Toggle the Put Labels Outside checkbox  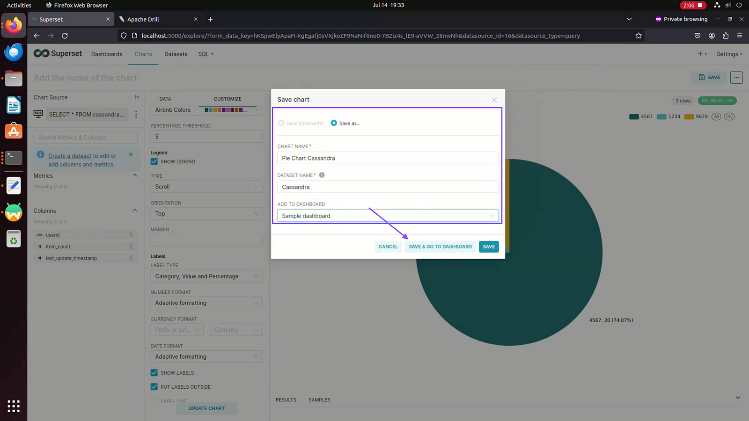pos(154,387)
